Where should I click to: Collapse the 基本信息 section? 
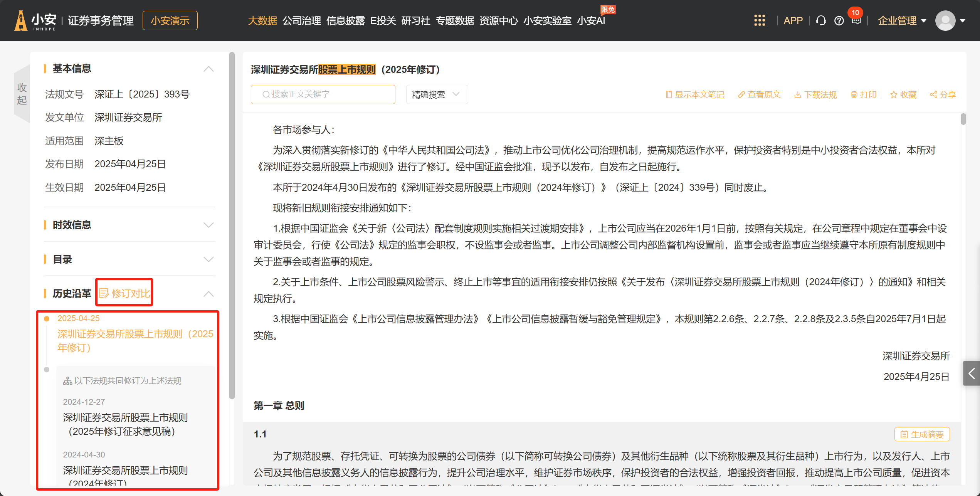208,69
